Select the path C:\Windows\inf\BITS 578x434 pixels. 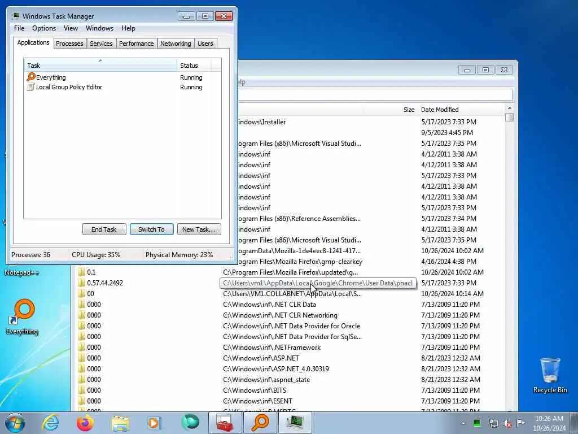tap(255, 390)
